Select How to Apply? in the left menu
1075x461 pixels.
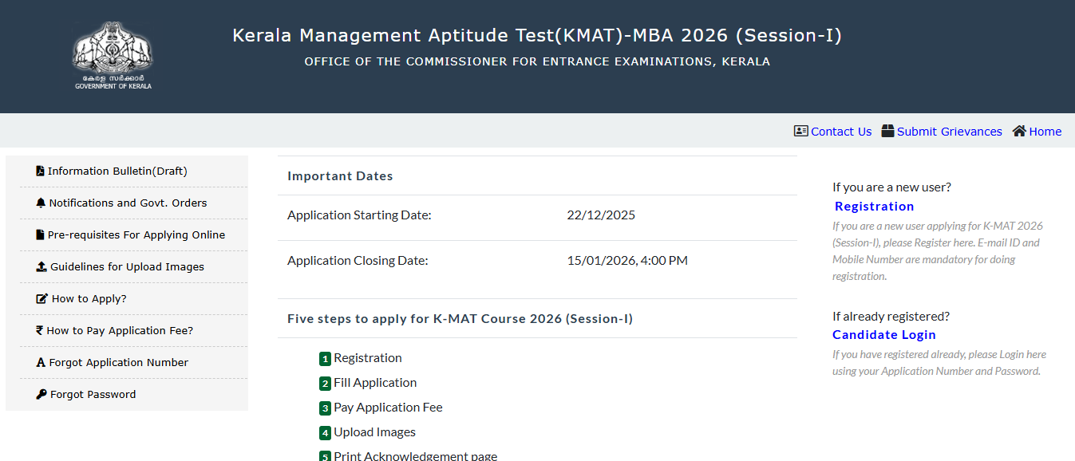coord(87,298)
